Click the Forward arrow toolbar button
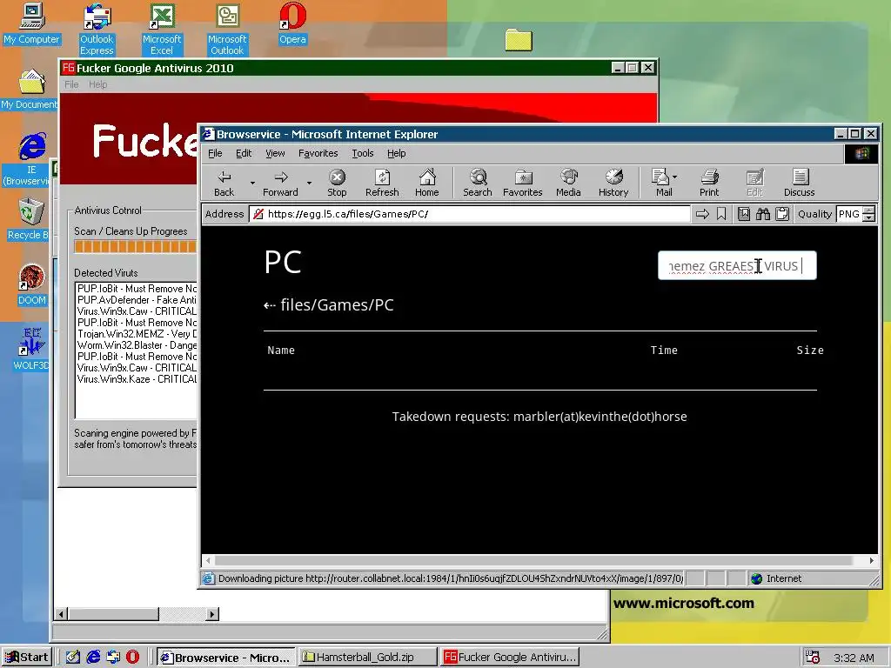 (280, 183)
